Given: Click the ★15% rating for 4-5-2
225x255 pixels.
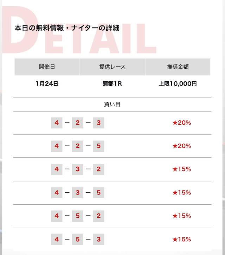Looking at the screenshot, I should pyautogui.click(x=182, y=216).
